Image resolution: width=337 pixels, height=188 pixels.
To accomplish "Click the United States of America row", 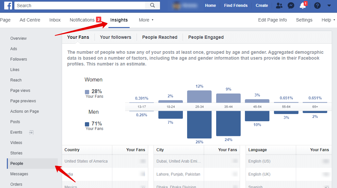I will [x=105, y=161].
